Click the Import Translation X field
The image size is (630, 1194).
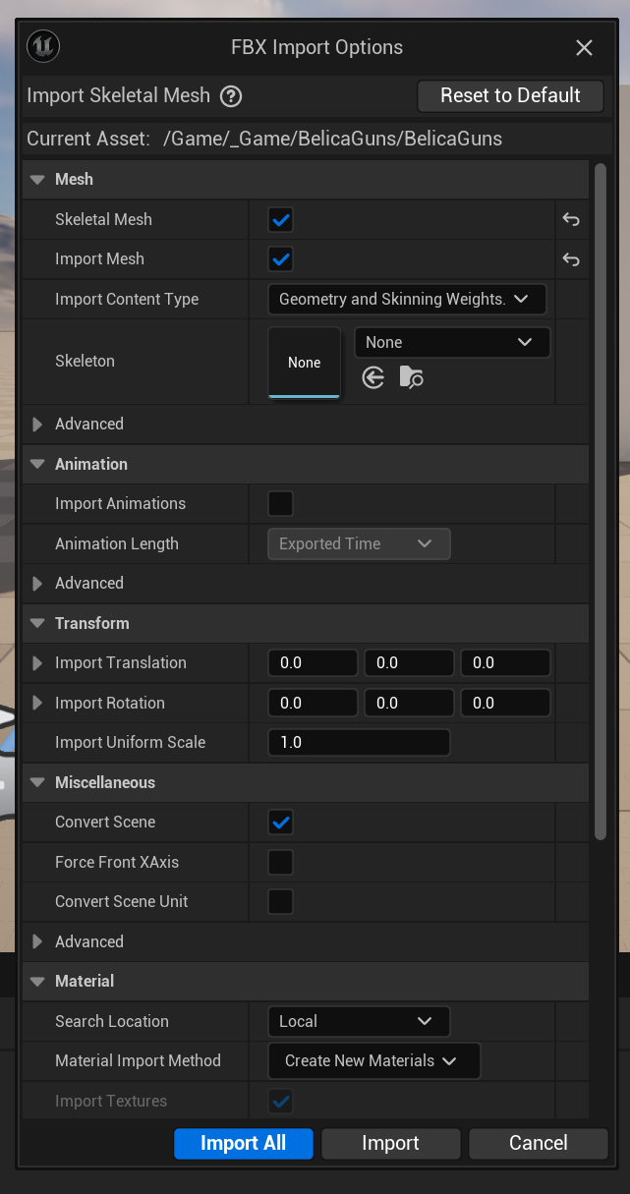pyautogui.click(x=313, y=663)
